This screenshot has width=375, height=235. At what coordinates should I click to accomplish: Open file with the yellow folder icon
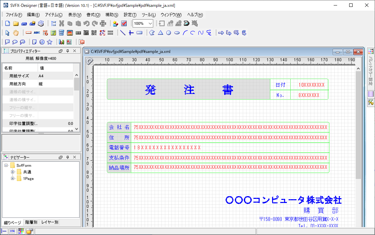point(16,23)
